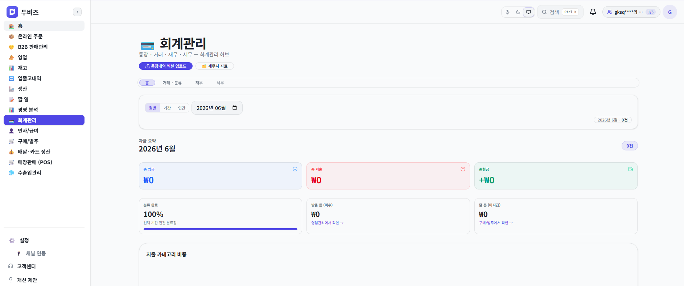
Task: Open 수출입관리 in the sidebar
Action: click(44, 172)
